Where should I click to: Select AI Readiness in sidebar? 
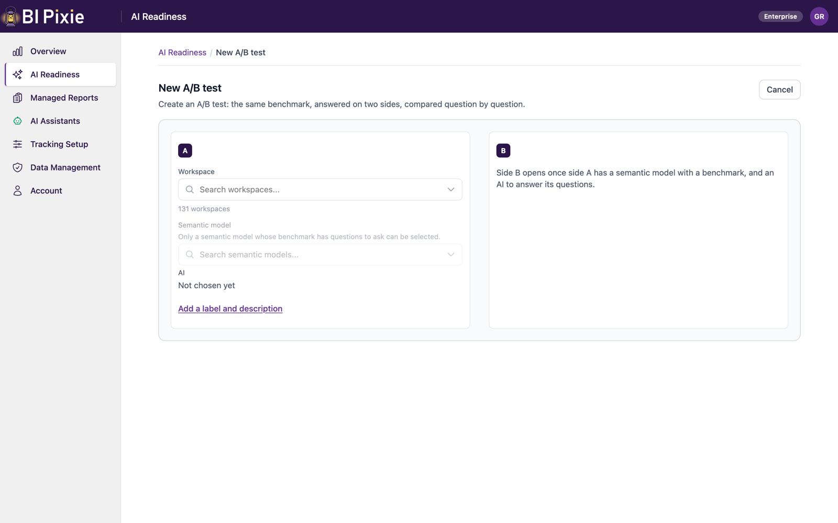pos(60,74)
